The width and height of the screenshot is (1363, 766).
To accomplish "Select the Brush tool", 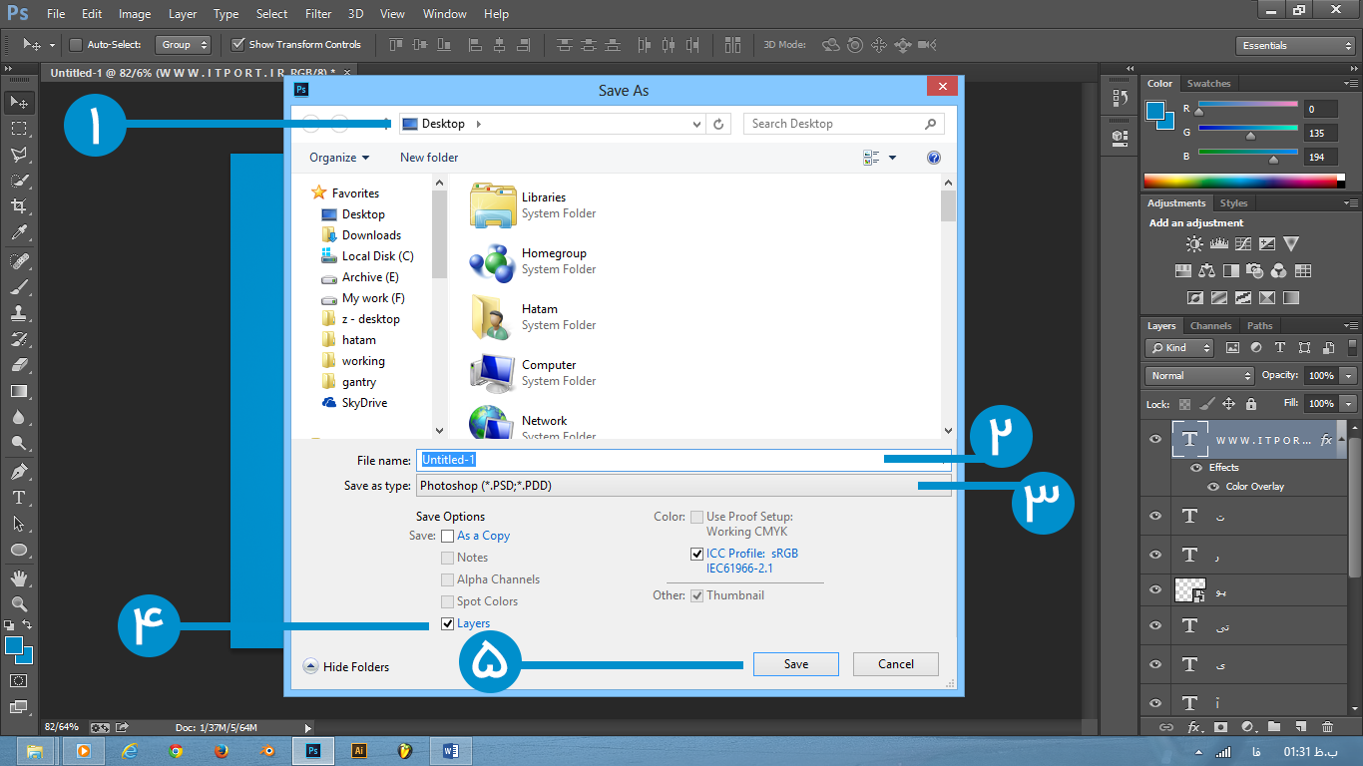I will point(19,287).
